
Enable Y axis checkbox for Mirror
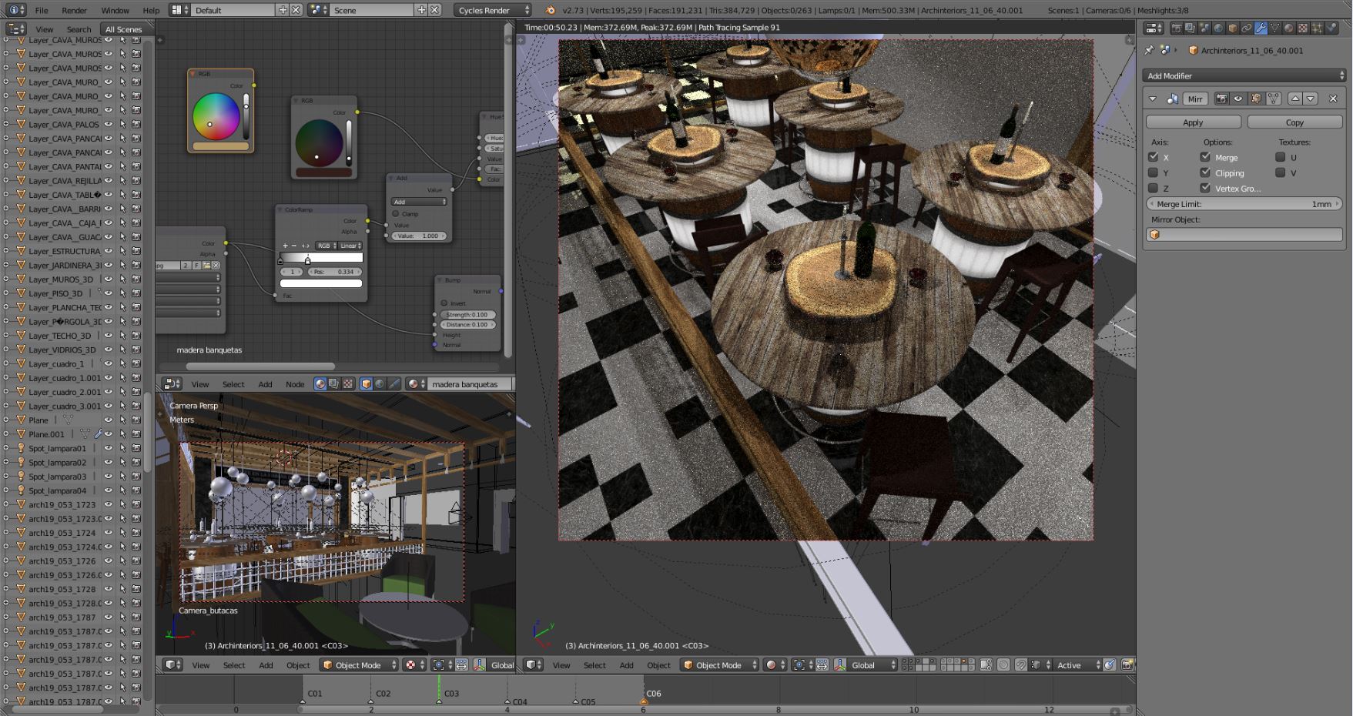pos(1153,173)
